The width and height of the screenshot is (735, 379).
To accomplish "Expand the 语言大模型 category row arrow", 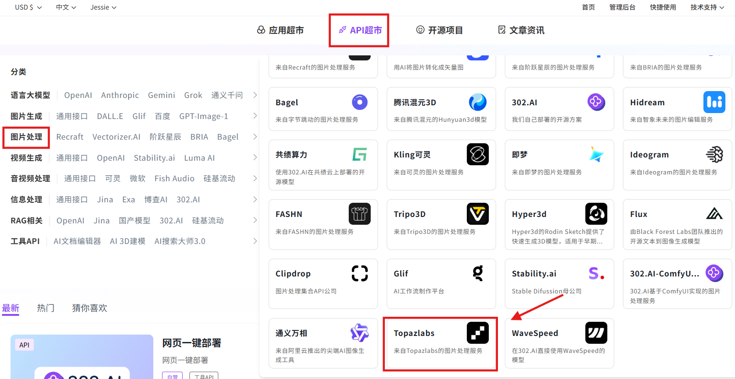I will pos(255,95).
